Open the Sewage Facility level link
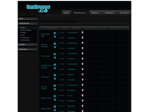Screen dimensions: 149x112 [x=44, y=87]
